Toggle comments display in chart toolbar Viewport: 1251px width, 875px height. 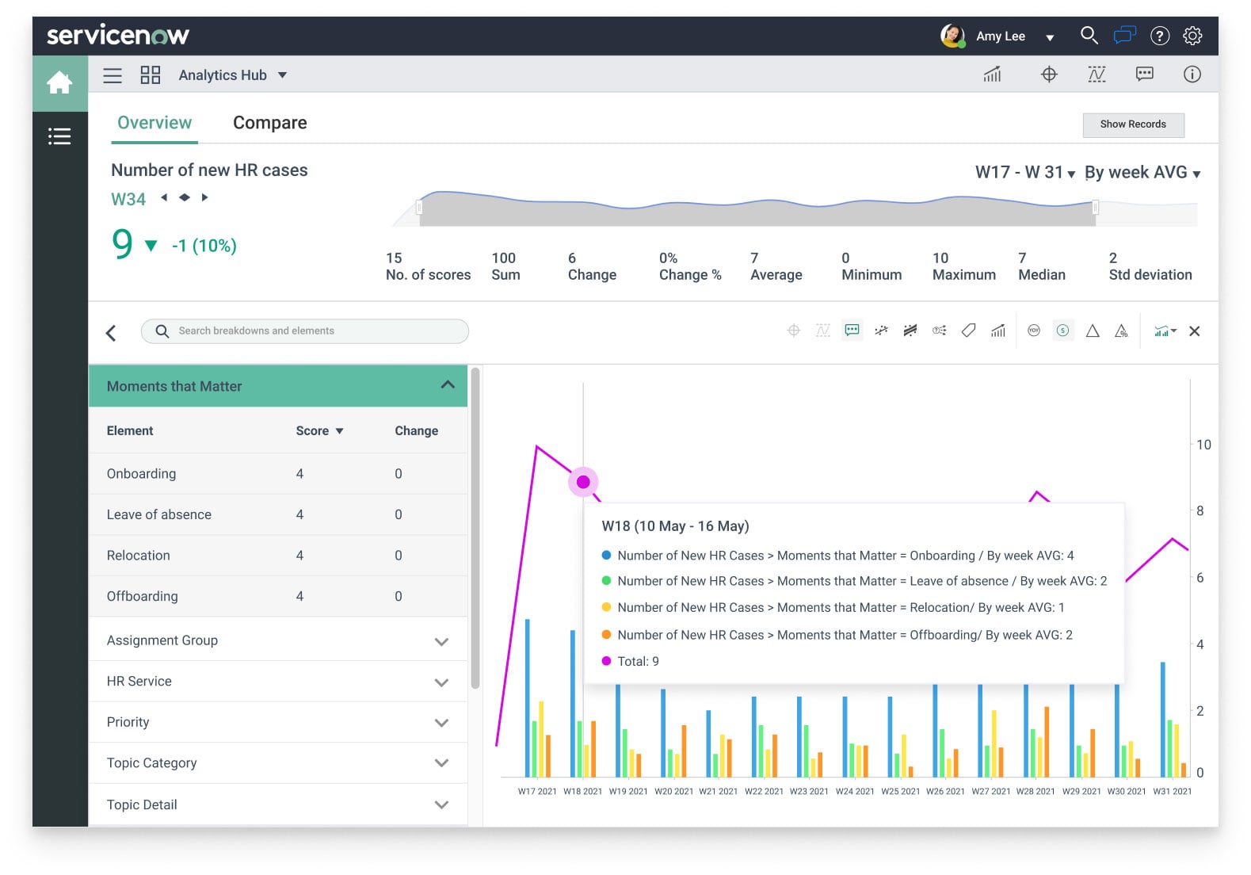pyautogui.click(x=852, y=331)
